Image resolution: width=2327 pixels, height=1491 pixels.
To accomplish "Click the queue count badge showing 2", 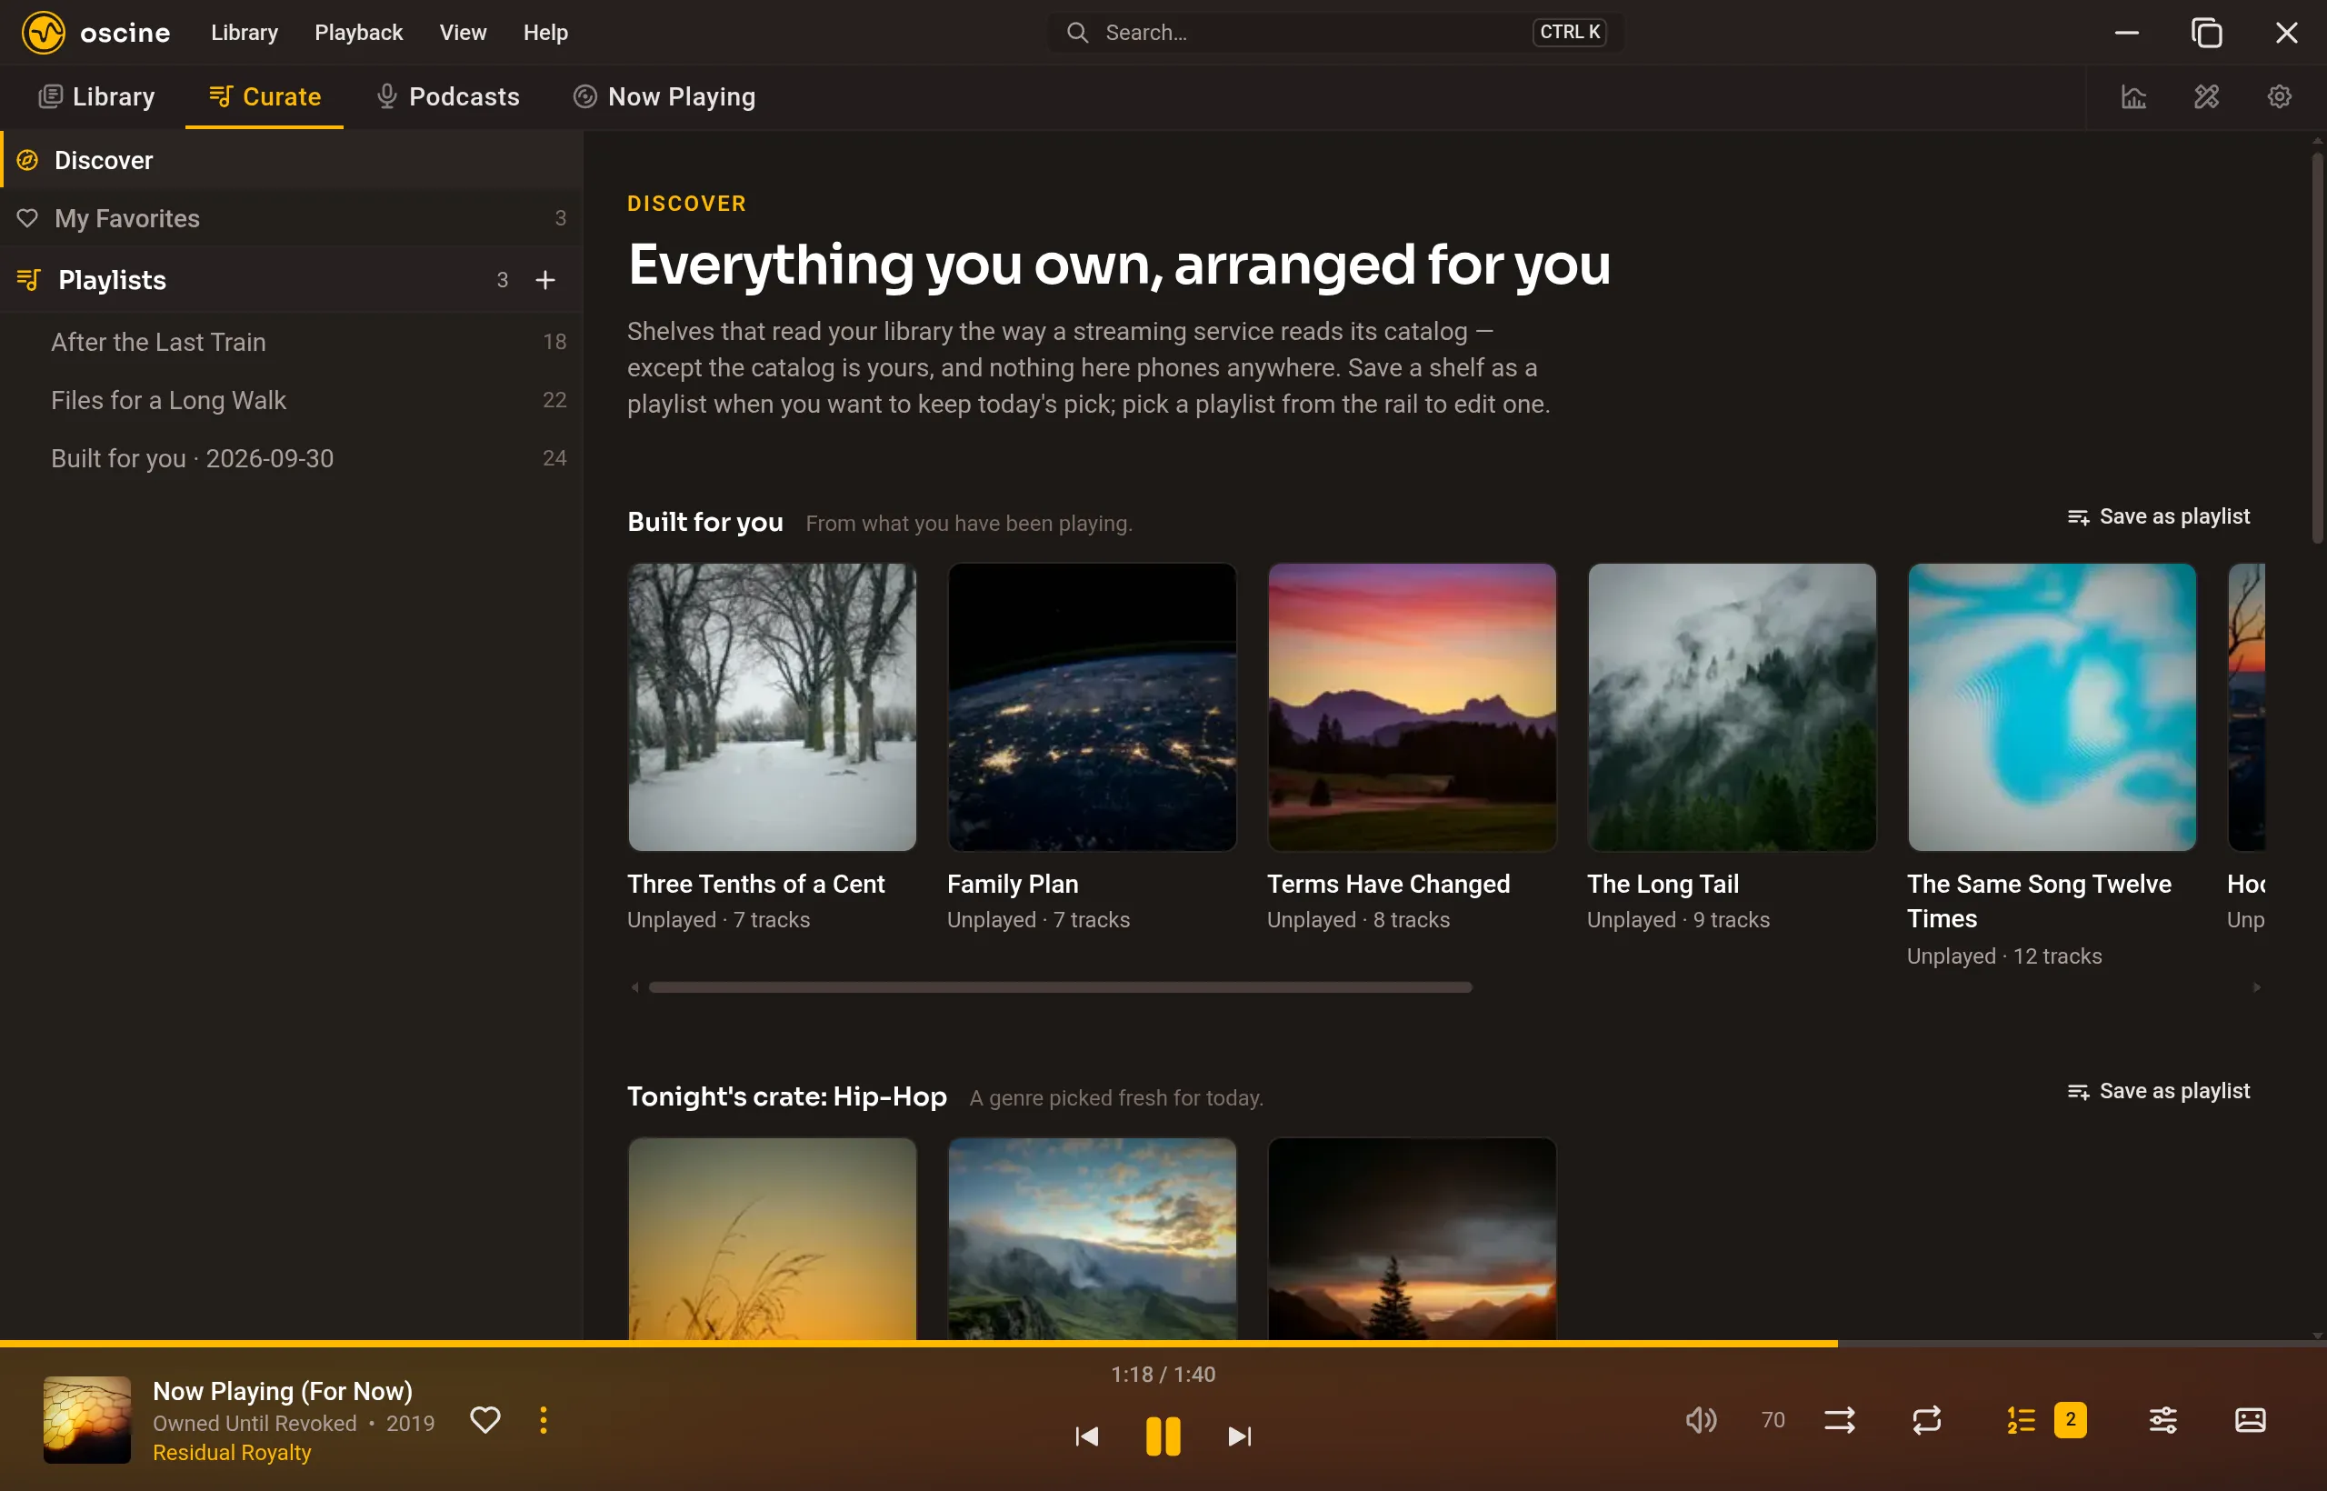I will coord(2071,1420).
